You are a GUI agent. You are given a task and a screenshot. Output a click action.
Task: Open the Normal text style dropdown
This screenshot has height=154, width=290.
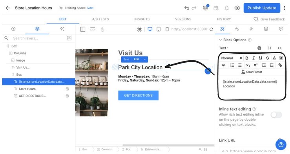[232, 58]
